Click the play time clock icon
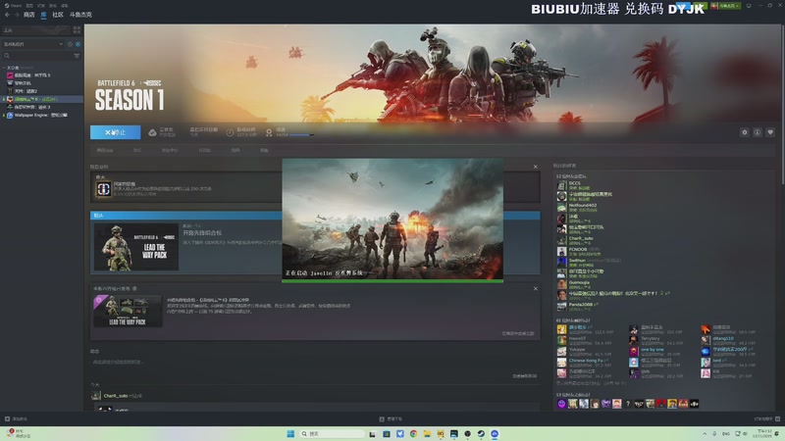The width and height of the screenshot is (785, 441). 230,132
